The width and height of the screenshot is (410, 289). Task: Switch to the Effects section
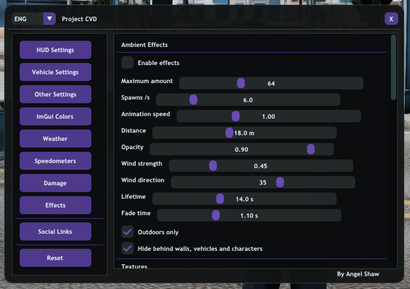tap(55, 205)
